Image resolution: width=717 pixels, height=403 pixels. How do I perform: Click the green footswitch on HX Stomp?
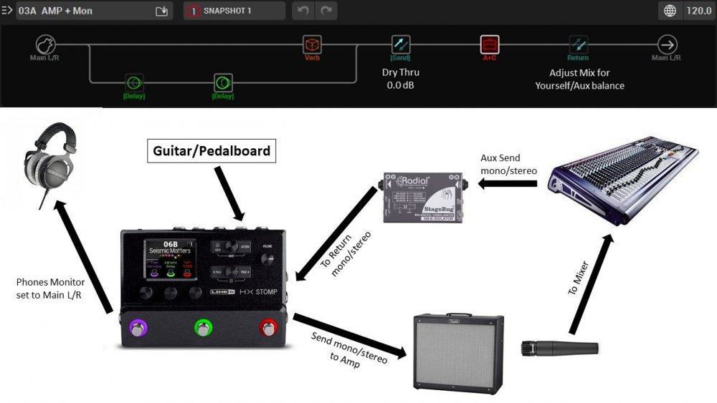203,328
